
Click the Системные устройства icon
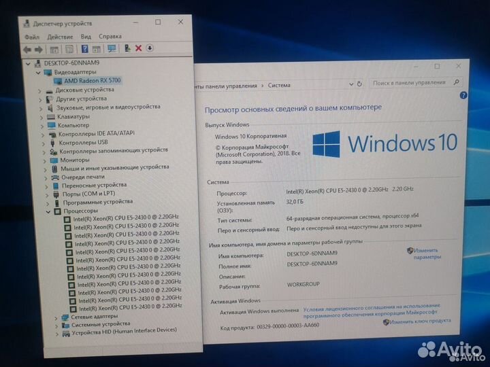tap(65, 326)
